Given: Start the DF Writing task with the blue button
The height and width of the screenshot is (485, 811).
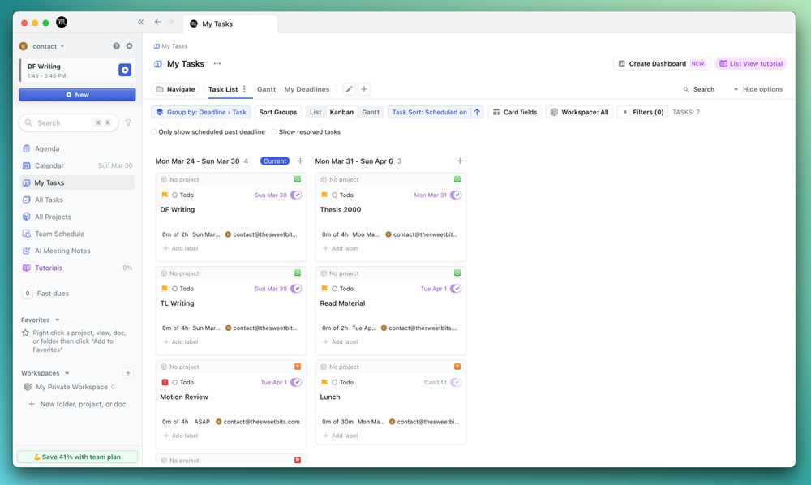Looking at the screenshot, I should click(125, 70).
